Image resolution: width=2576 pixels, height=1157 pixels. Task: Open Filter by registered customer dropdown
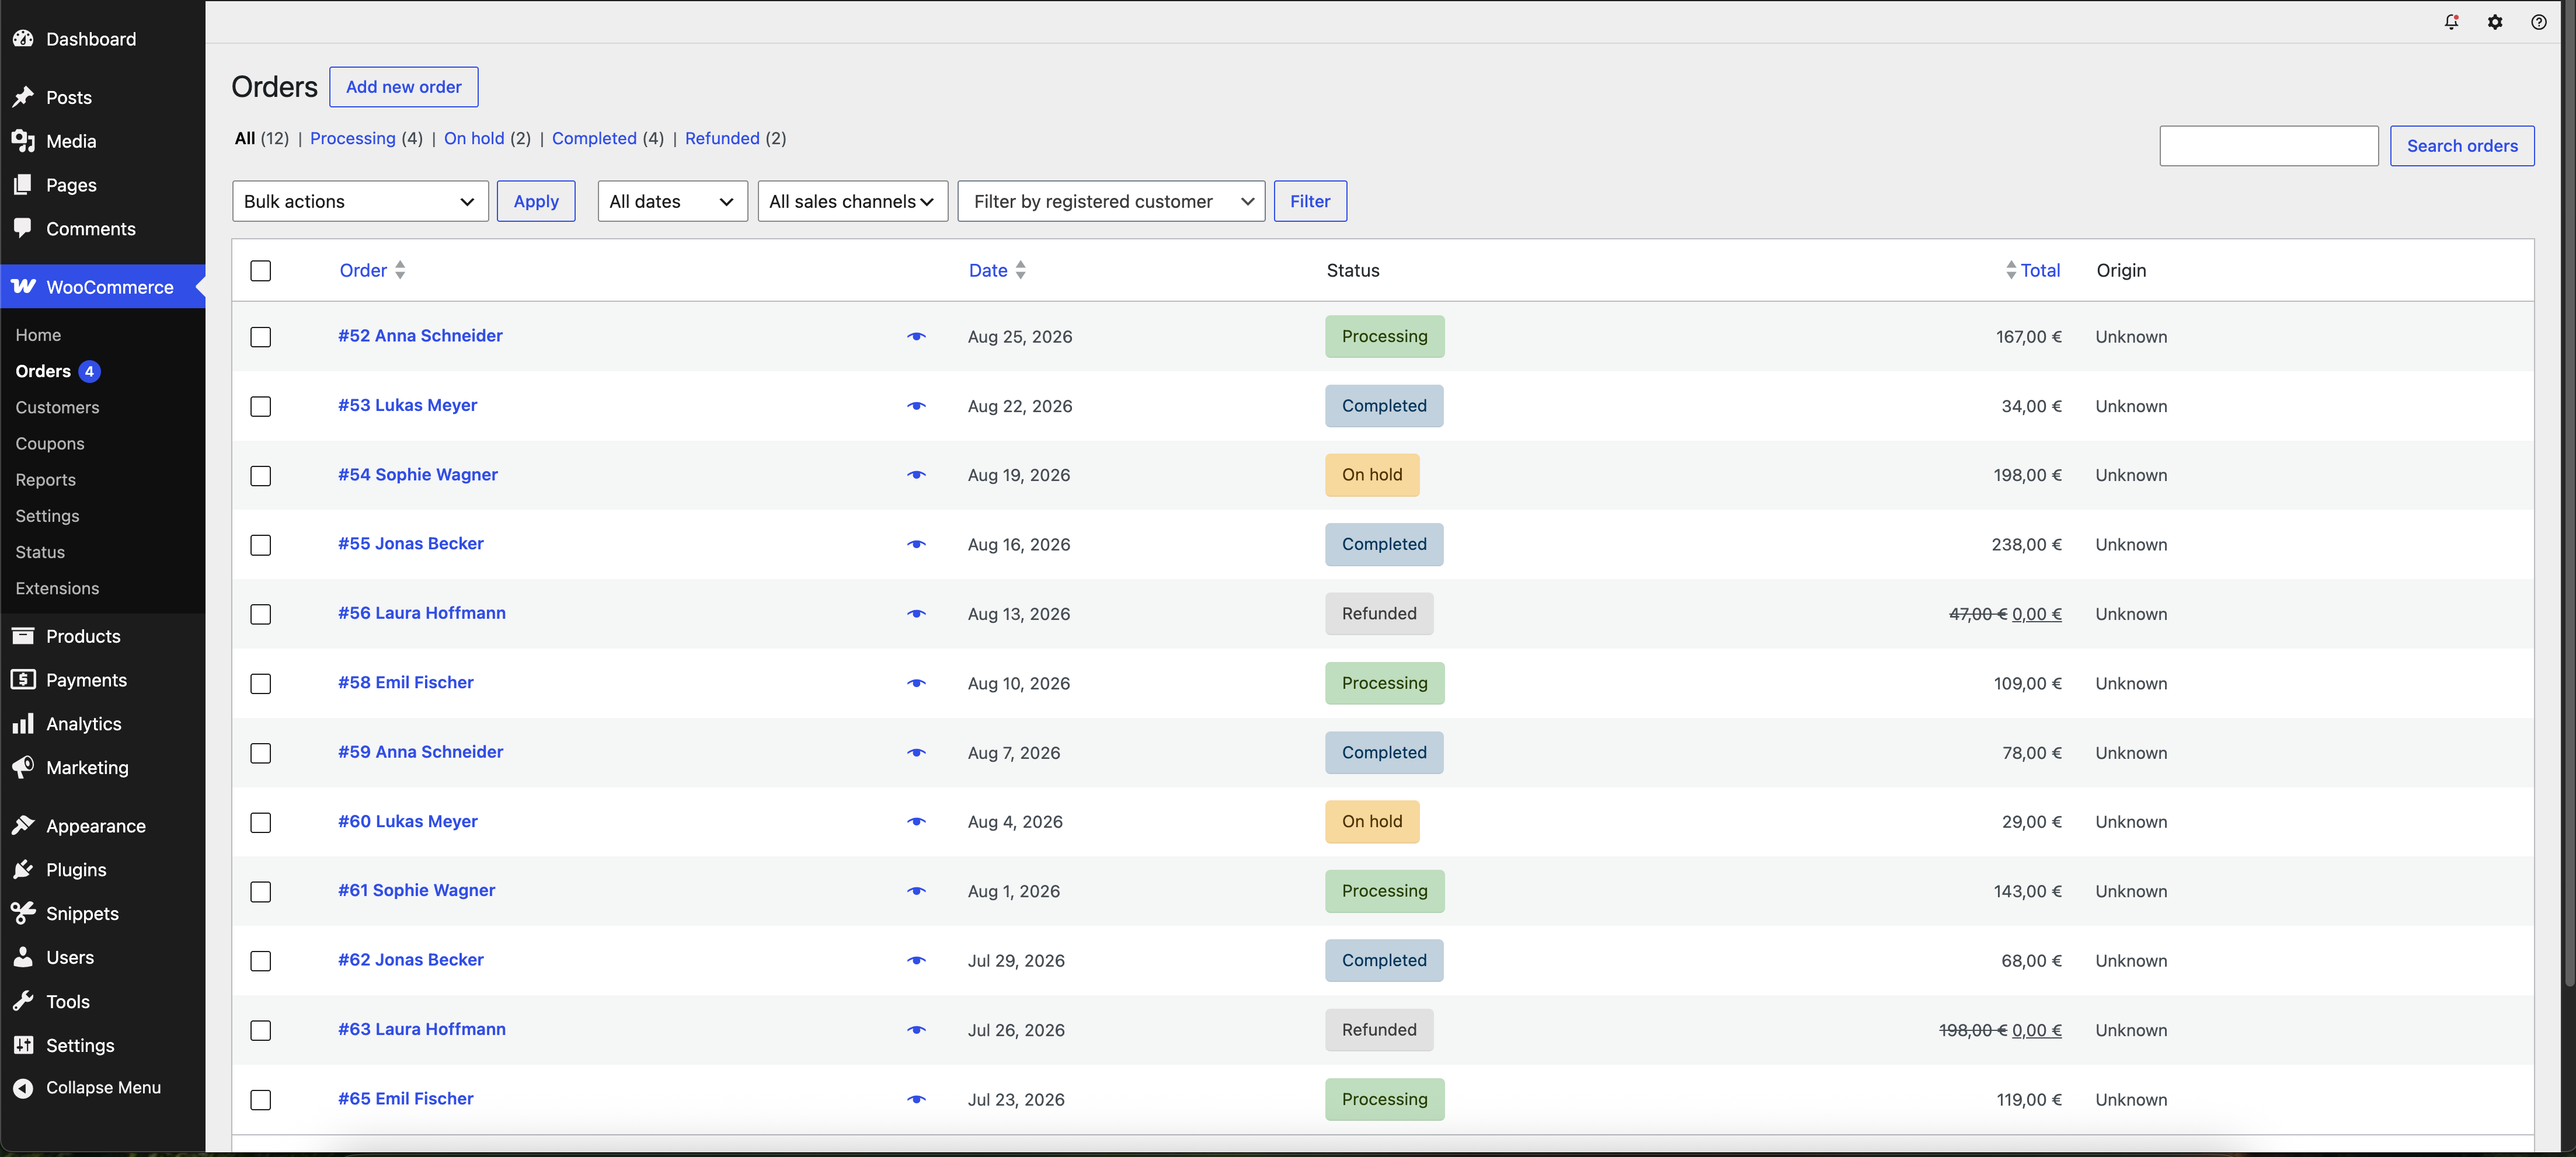click(1111, 201)
